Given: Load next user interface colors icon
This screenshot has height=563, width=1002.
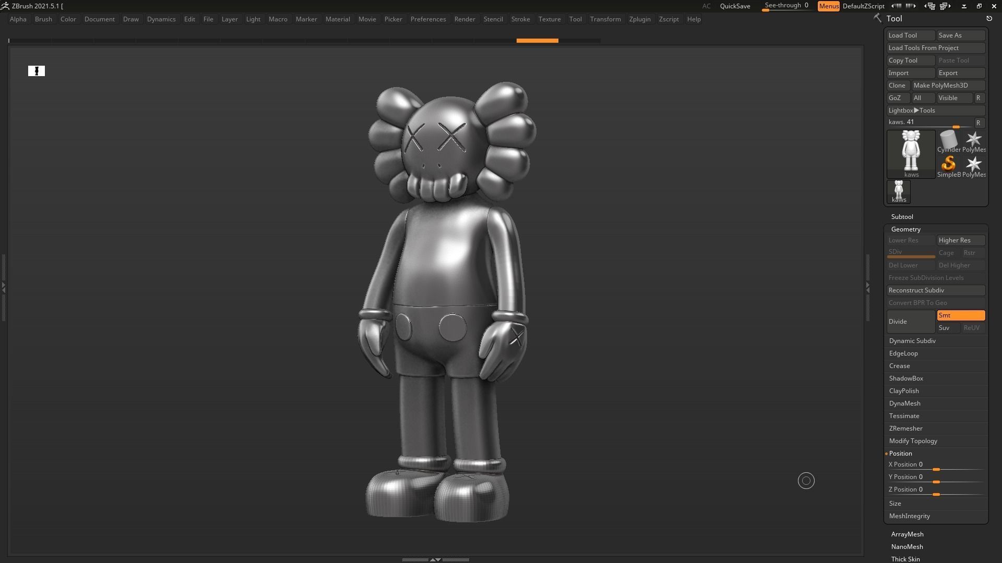Looking at the screenshot, I should click(x=911, y=6).
